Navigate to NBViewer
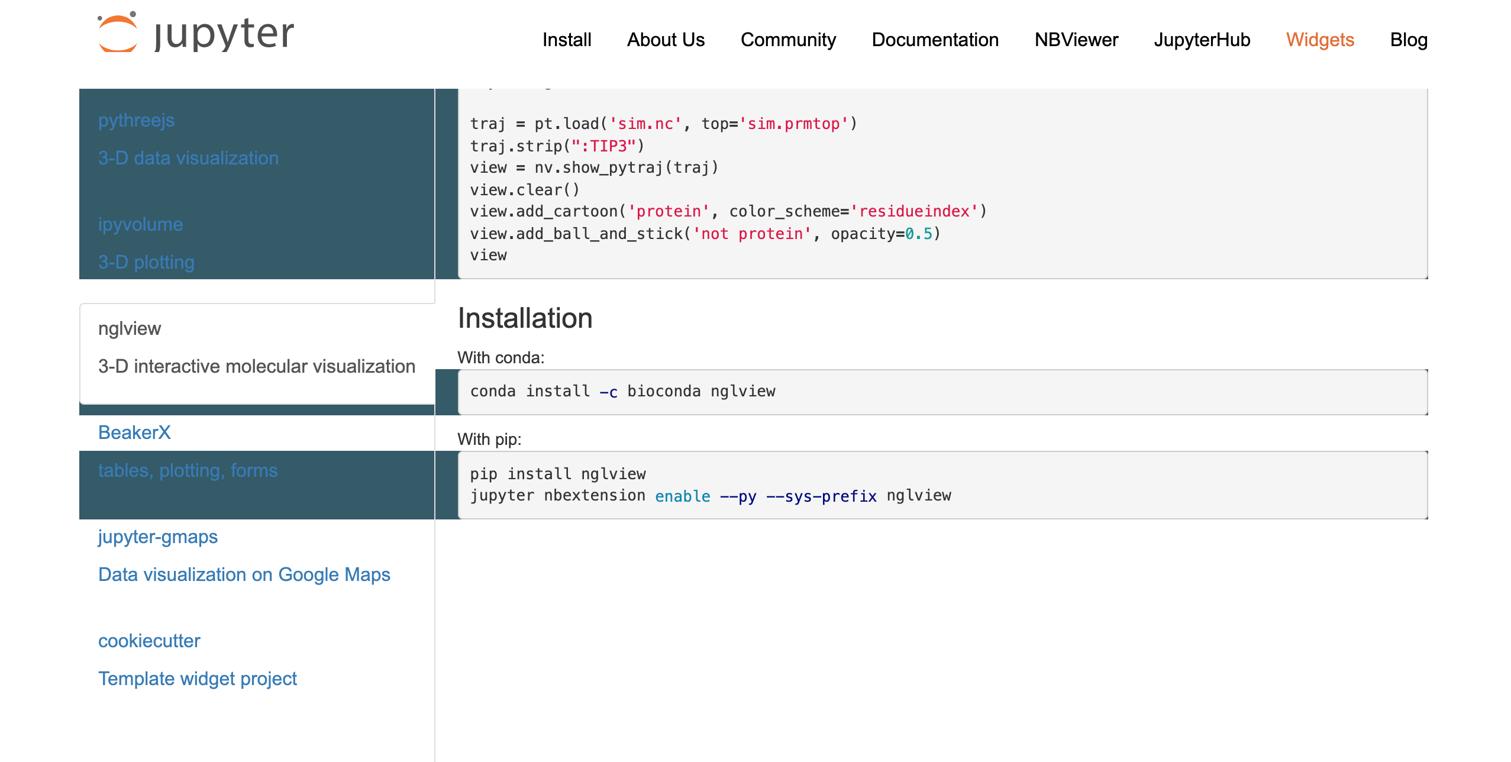This screenshot has width=1511, height=762. tap(1076, 40)
